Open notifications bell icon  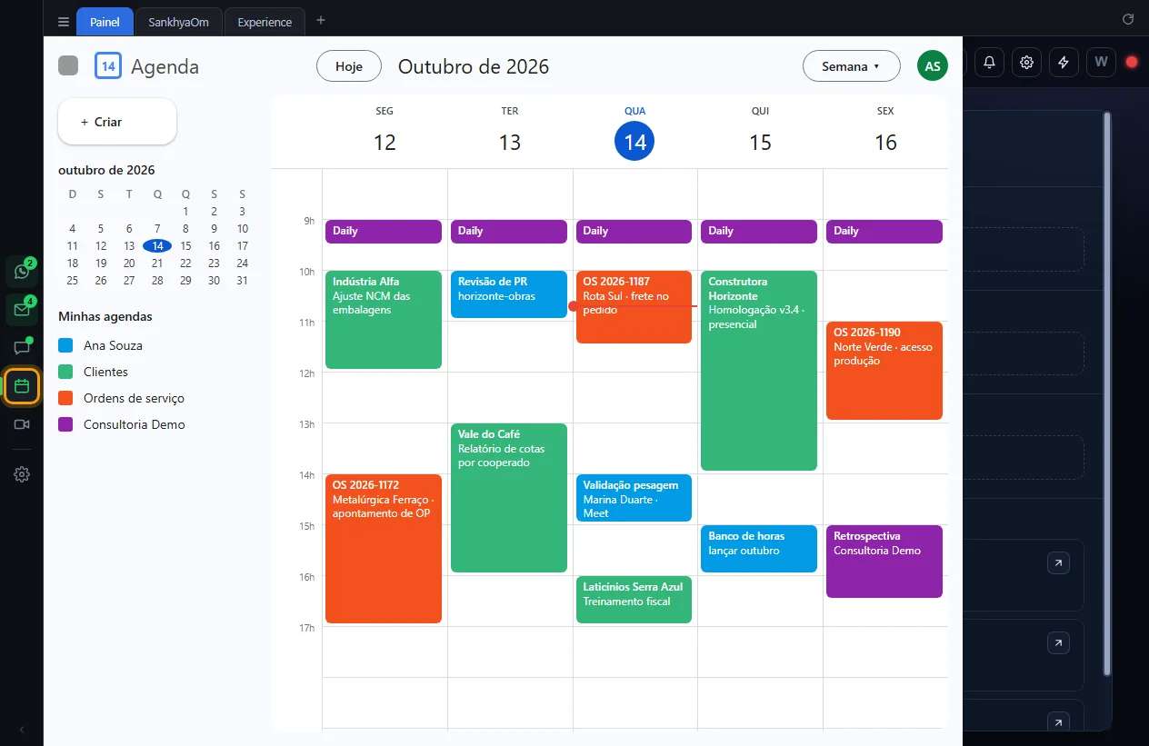[990, 62]
